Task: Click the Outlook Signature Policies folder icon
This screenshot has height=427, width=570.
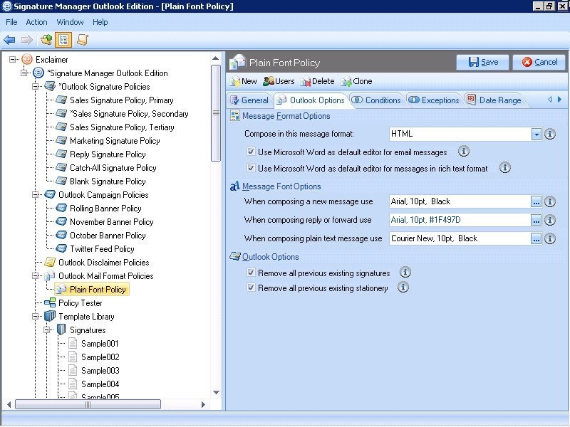Action: point(50,86)
